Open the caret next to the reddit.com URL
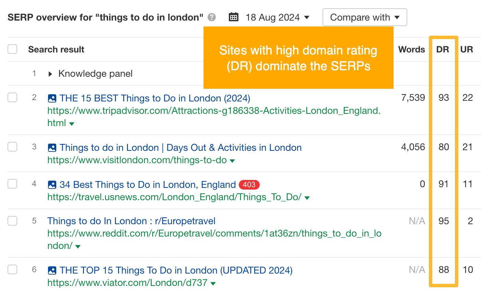The image size is (481, 290). tap(78, 246)
